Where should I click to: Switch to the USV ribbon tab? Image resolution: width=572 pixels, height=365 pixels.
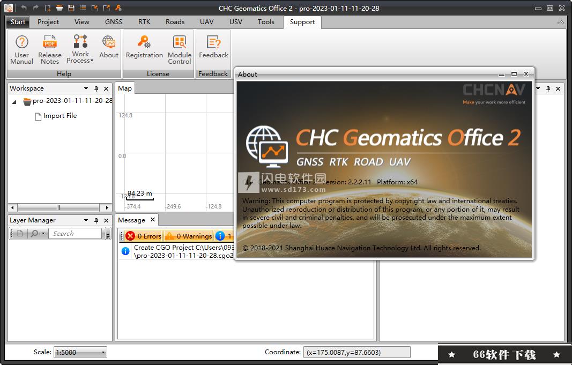[x=236, y=22]
